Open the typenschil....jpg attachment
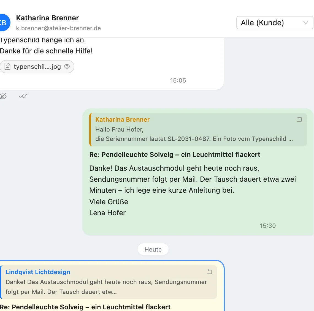The image size is (314, 311). coord(37,67)
